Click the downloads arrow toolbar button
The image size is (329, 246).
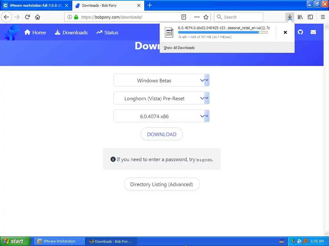pos(289,17)
